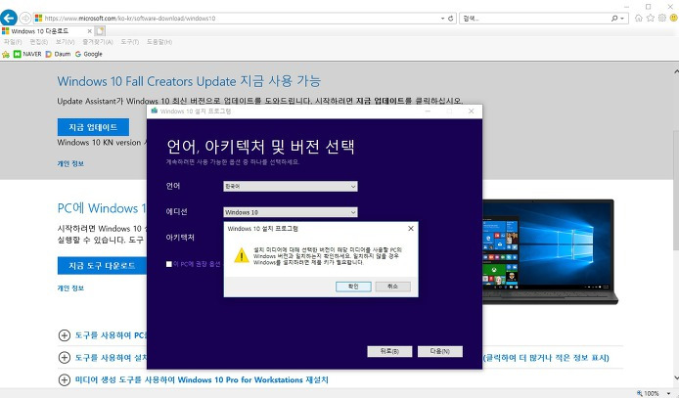The height and width of the screenshot is (398, 679).
Task: Minimize the Windows 10 설치 프로그램 window
Action: click(428, 111)
